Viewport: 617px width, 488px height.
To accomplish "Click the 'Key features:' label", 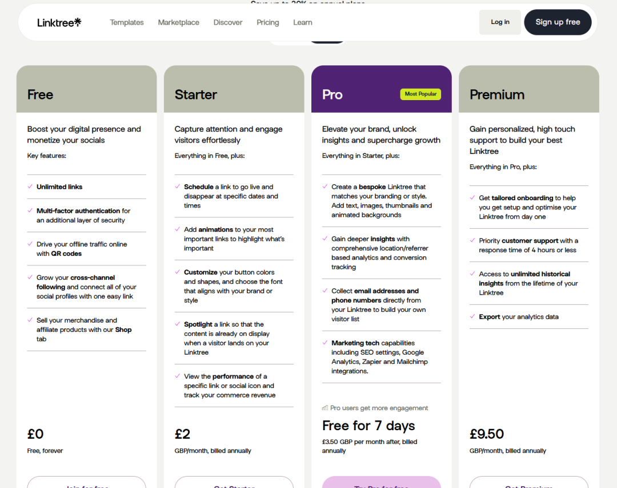I will [x=46, y=156].
